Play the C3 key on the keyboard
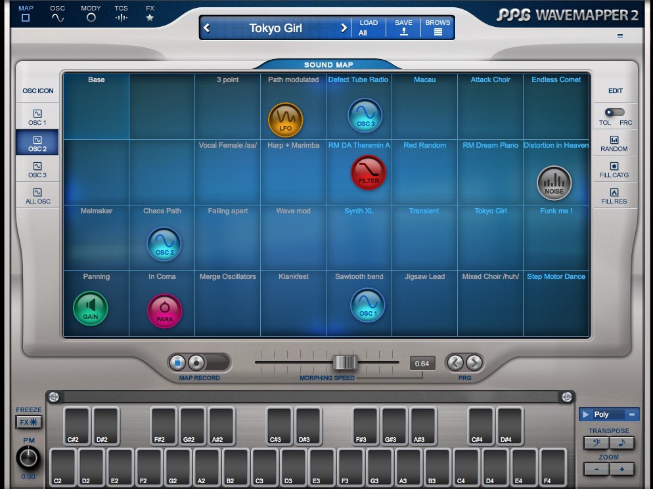 pos(265,467)
